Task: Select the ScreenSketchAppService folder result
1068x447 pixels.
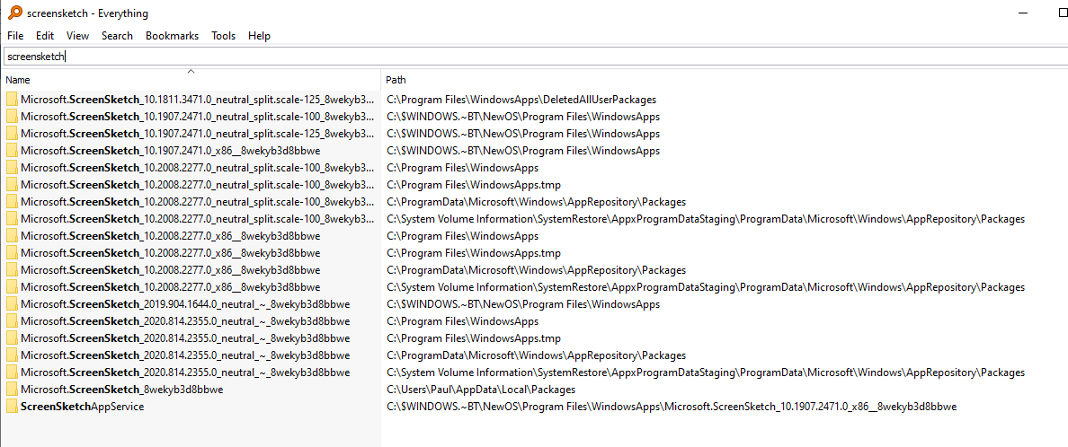Action: 82,407
